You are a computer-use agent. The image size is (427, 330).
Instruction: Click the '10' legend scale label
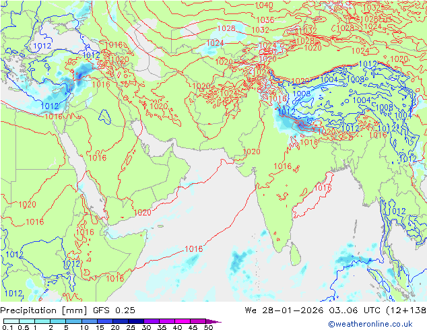click(x=84, y=327)
